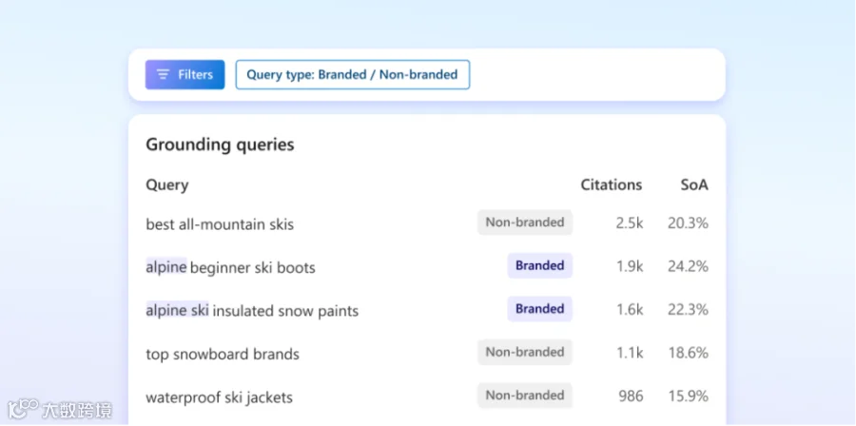Sort by the SoA column header
The width and height of the screenshot is (856, 426).
[x=694, y=184]
